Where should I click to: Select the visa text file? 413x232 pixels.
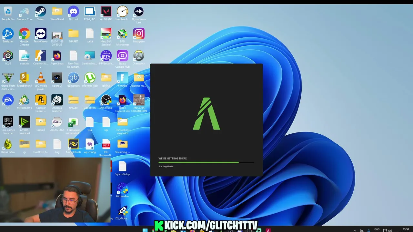tap(90, 122)
